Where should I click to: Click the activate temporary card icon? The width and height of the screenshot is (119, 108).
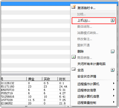tap(74, 7)
